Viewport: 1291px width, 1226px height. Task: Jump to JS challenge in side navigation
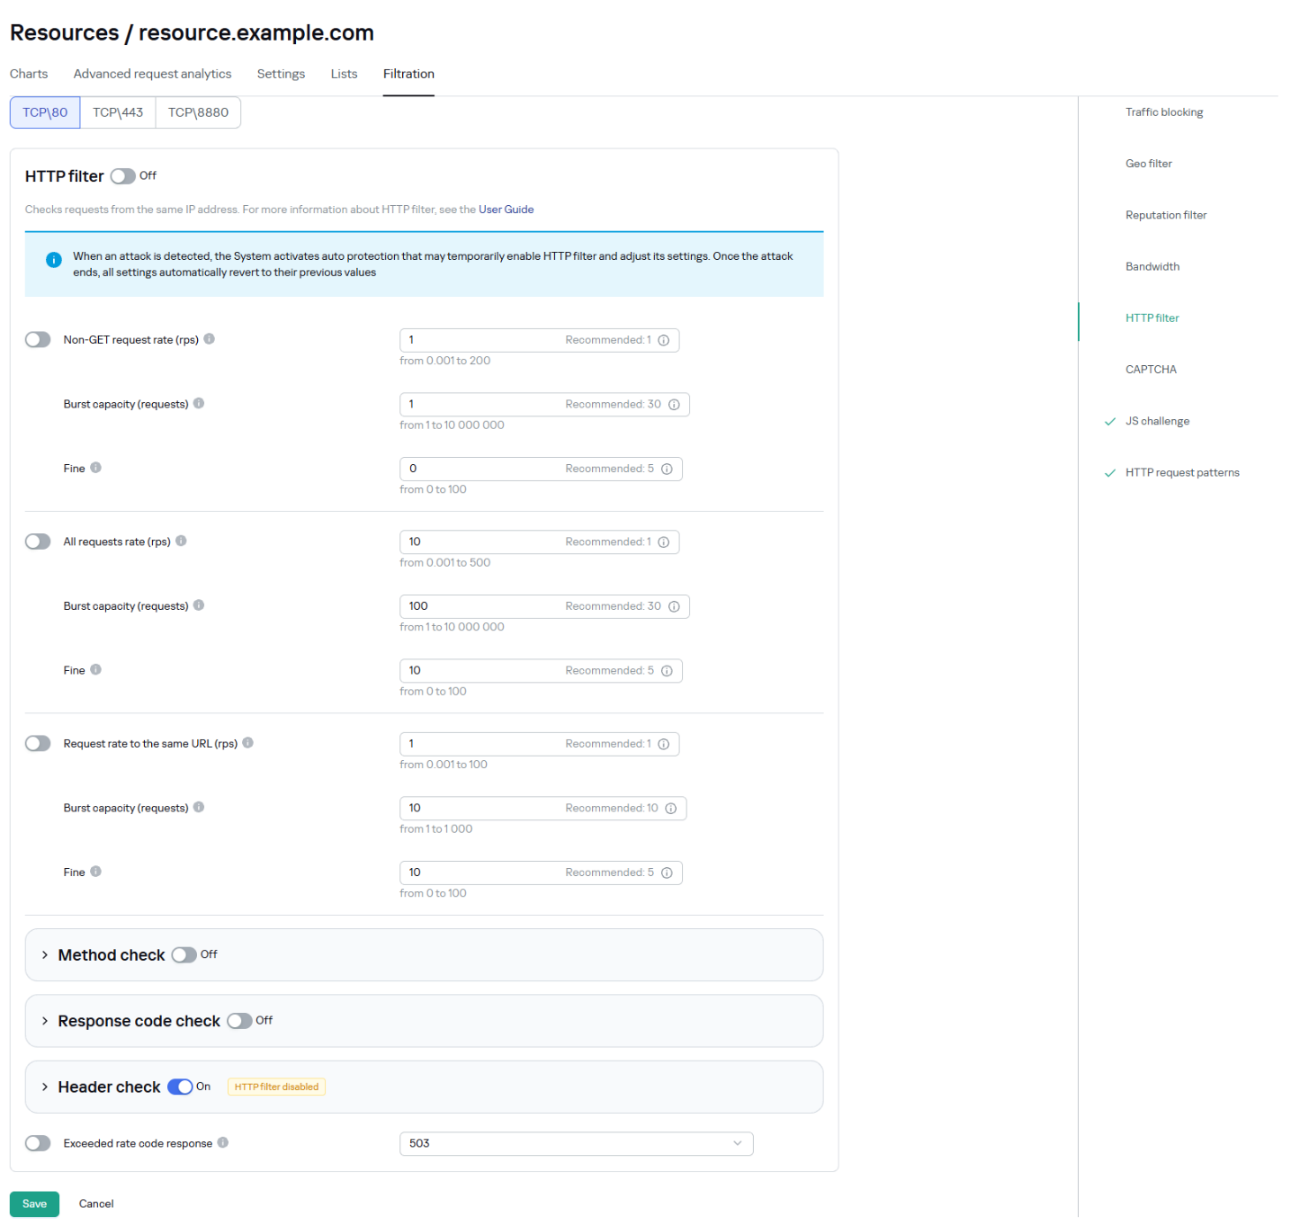coord(1157,421)
